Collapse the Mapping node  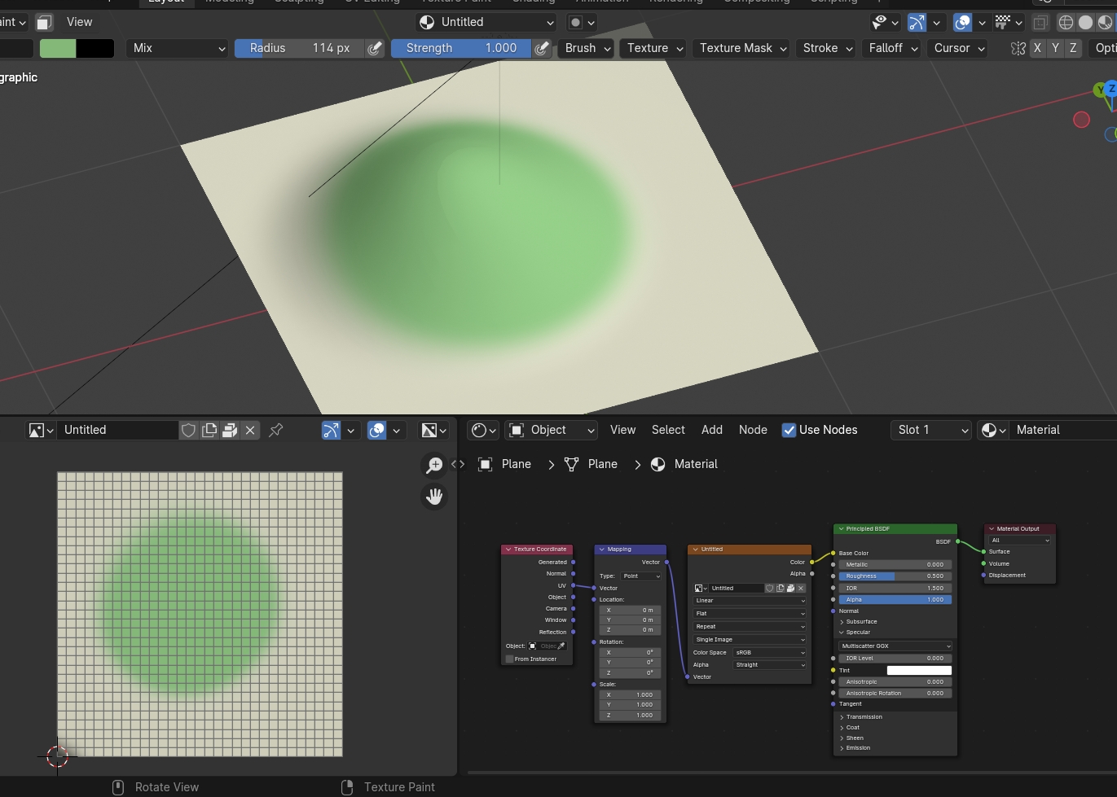(600, 549)
